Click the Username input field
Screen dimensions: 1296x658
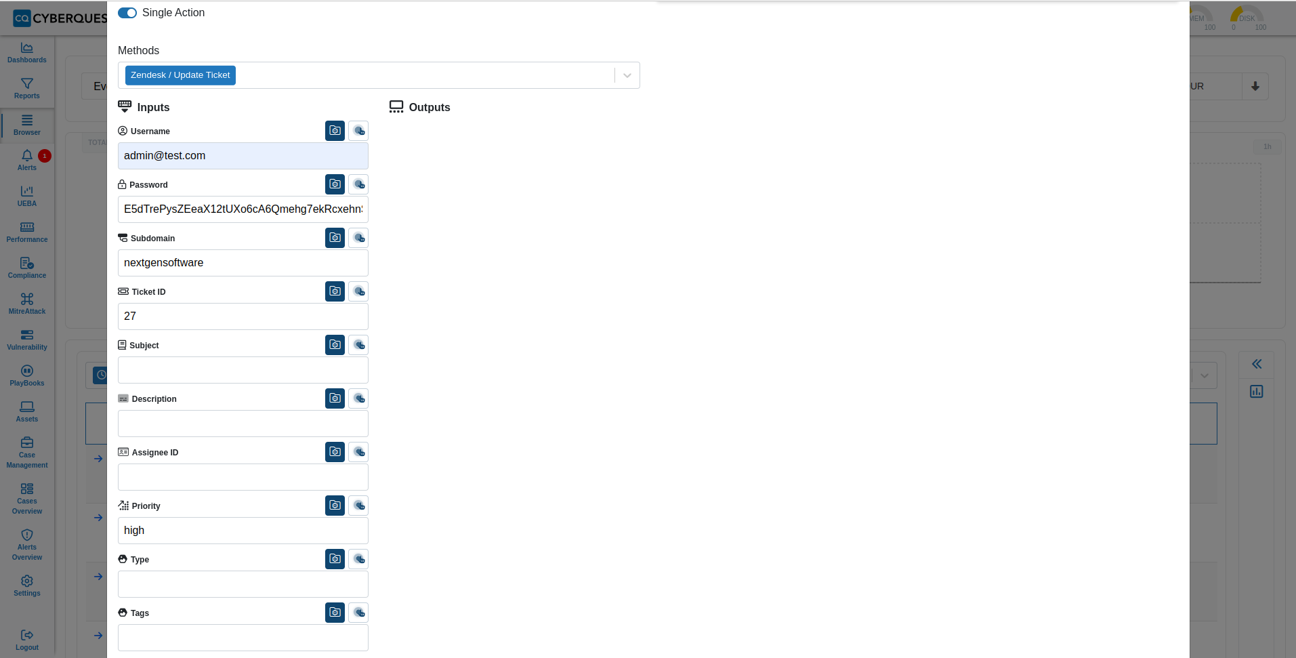(x=243, y=156)
